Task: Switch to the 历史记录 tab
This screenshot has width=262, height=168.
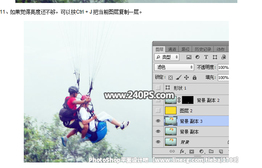Action: [203, 49]
